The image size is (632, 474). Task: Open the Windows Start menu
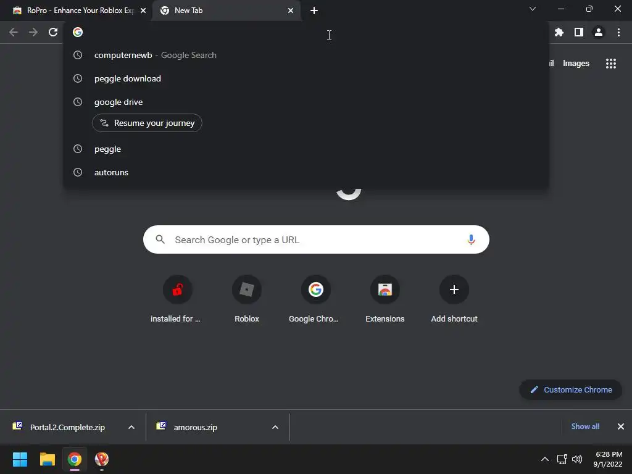[20, 459]
